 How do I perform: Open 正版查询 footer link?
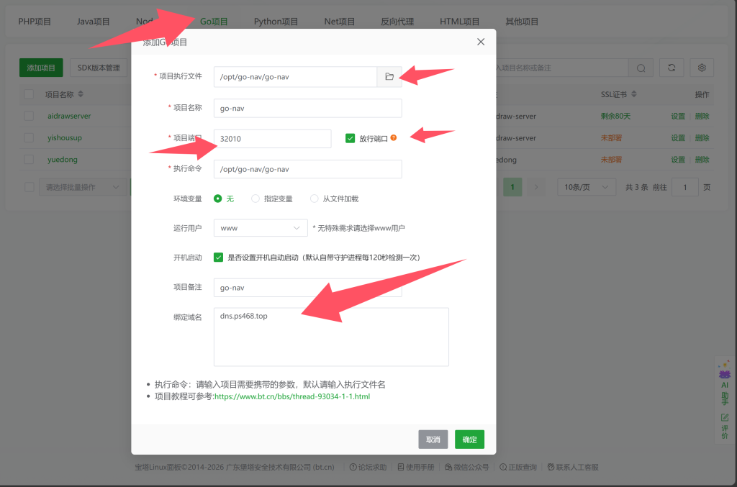coord(518,468)
